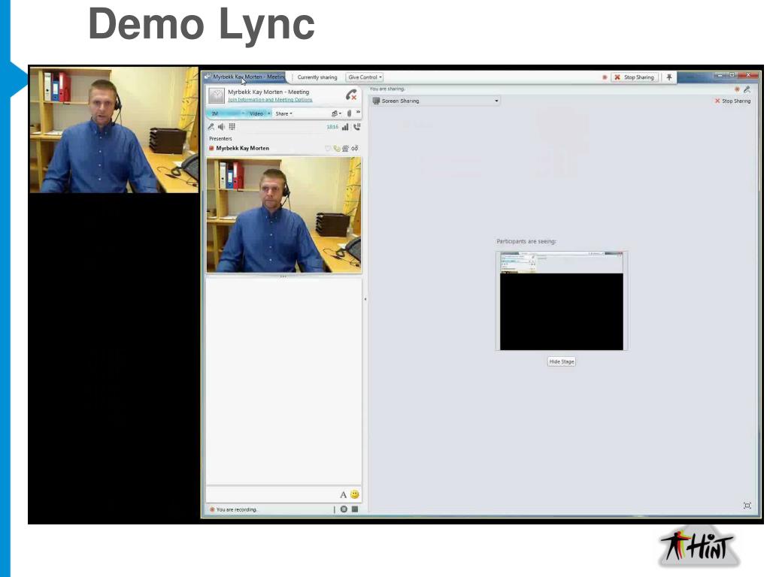Click Stop Sharing link in stage pane
This screenshot has height=577, width=770.
tap(732, 101)
